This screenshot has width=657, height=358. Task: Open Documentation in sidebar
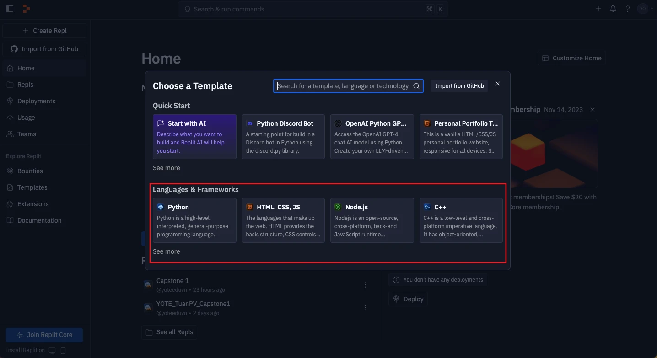44,220
